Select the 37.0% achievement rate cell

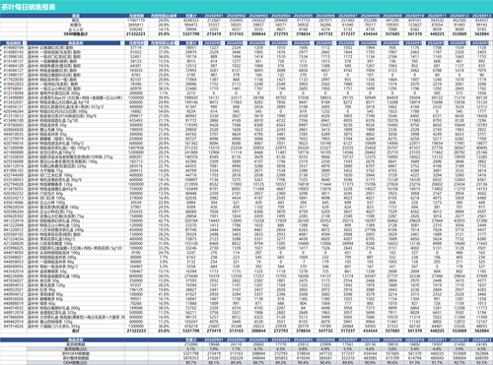(164, 52)
